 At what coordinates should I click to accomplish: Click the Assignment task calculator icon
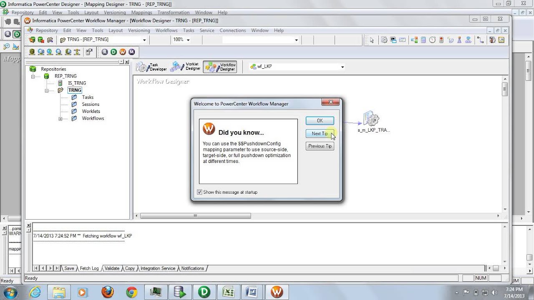(x=423, y=40)
